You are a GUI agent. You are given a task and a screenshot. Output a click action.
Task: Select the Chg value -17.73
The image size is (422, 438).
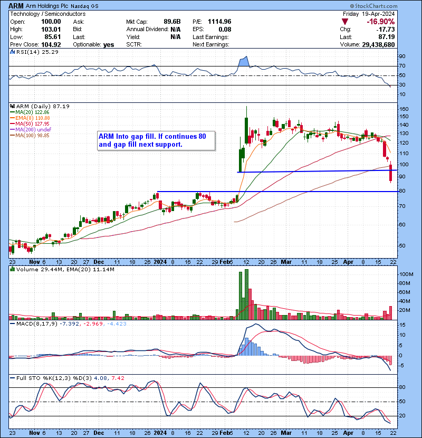tap(385, 30)
